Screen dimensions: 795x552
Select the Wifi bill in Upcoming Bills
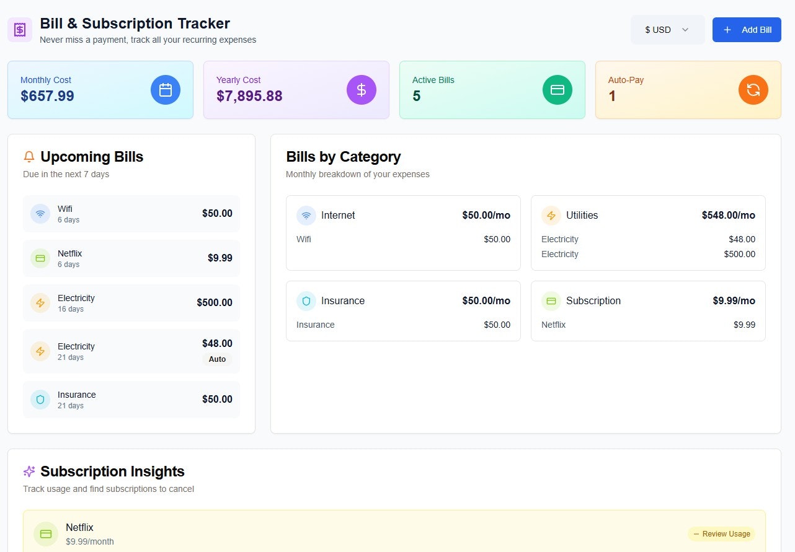[x=131, y=213]
